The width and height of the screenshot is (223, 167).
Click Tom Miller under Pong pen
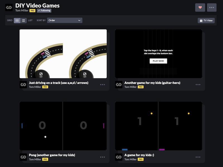coord(35,159)
